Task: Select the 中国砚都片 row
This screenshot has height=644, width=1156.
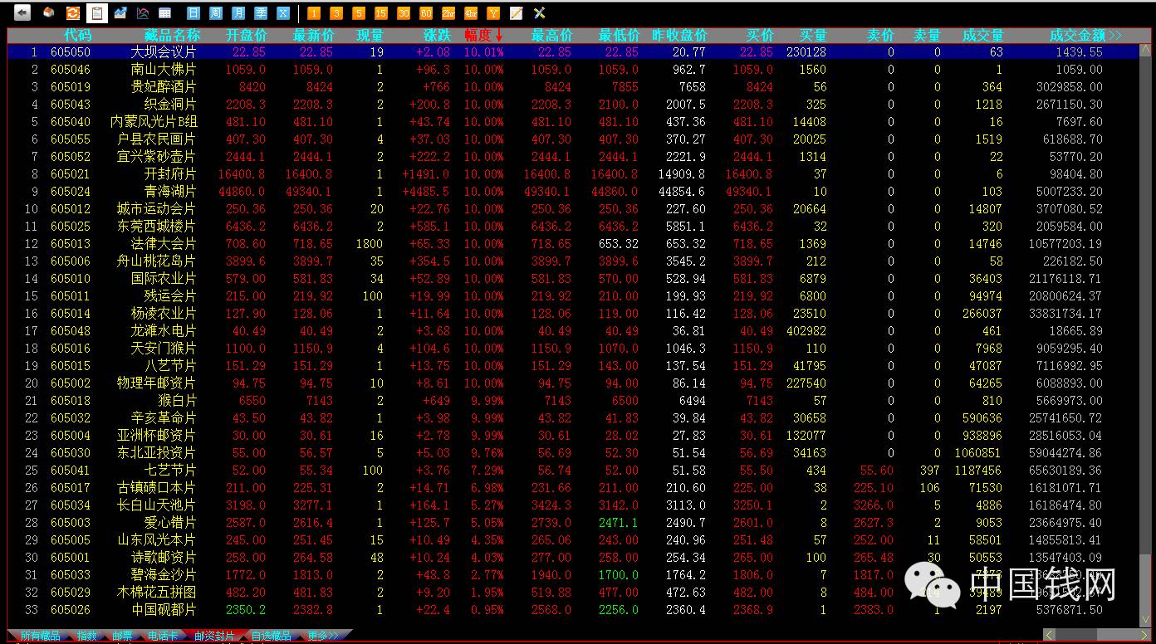Action: 573,610
